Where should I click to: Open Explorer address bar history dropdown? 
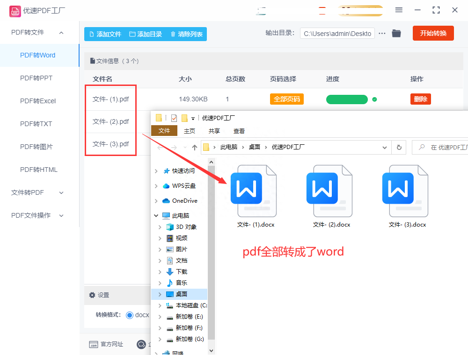(x=385, y=147)
